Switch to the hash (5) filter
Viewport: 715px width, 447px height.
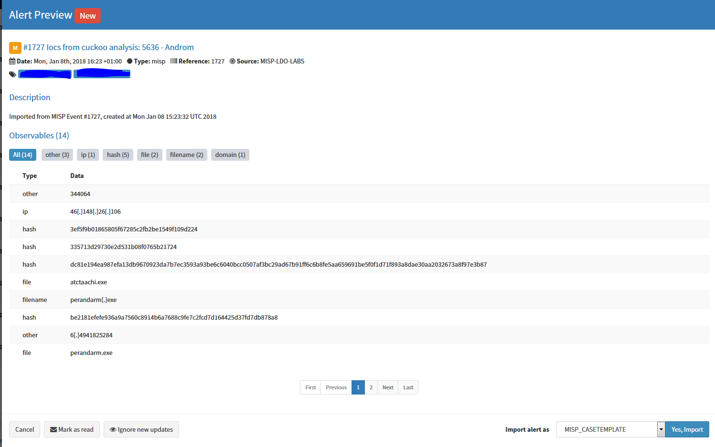[117, 155]
